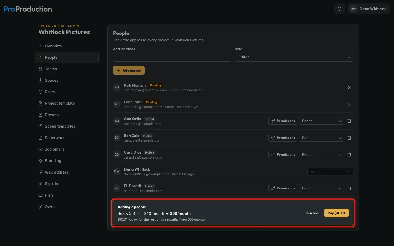Go to Overview in the sidebar
Image resolution: width=394 pixels, height=246 pixels.
point(67,46)
